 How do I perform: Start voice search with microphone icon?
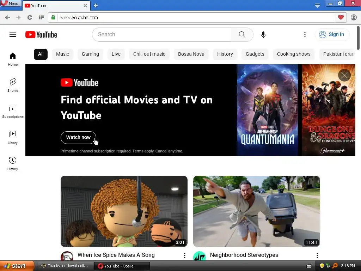point(263,35)
